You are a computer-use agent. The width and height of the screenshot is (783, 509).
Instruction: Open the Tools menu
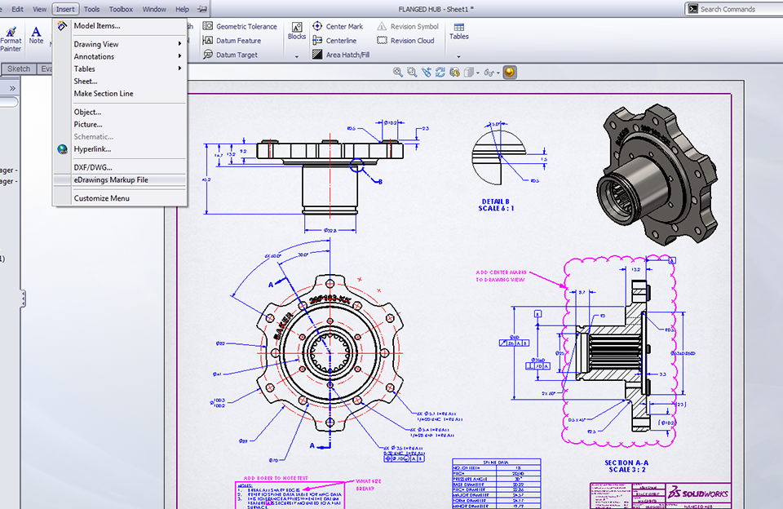point(91,9)
